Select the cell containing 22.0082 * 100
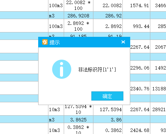Viewport: 166px width, 134px height. click(x=78, y=5)
